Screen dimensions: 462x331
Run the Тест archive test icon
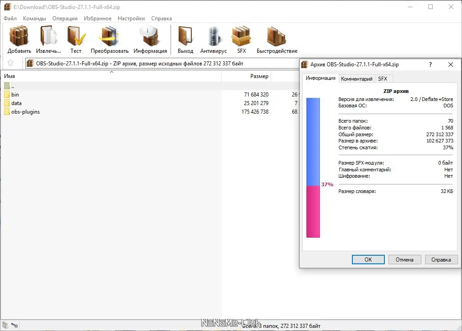[76, 36]
